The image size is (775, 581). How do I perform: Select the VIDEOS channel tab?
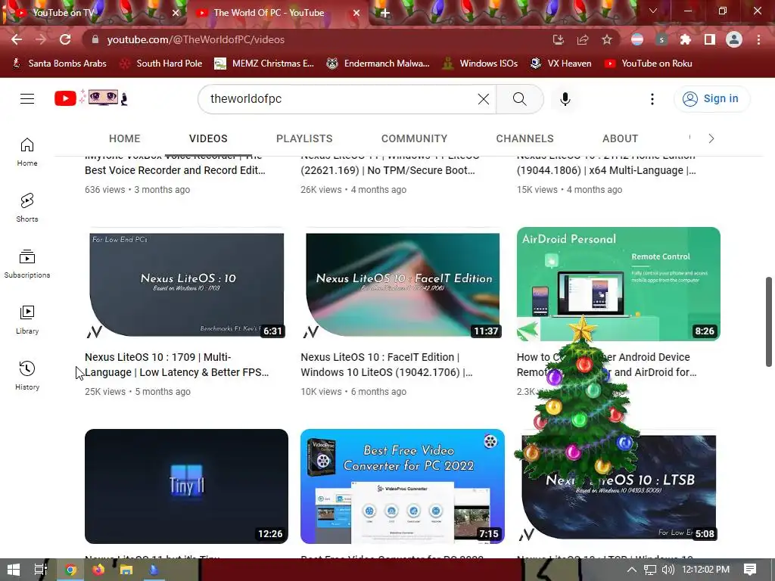click(x=208, y=139)
